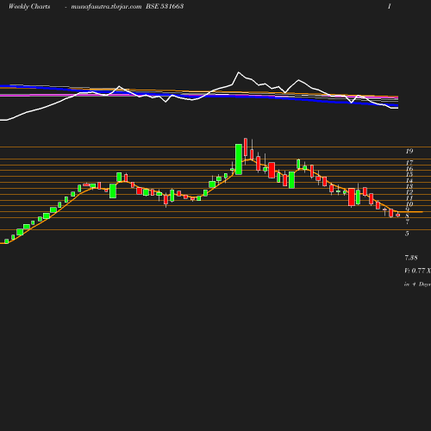Viewport: 431px width, 431px height.
Task: Click the "Weekly Charts" title text
Action: tap(29, 6)
